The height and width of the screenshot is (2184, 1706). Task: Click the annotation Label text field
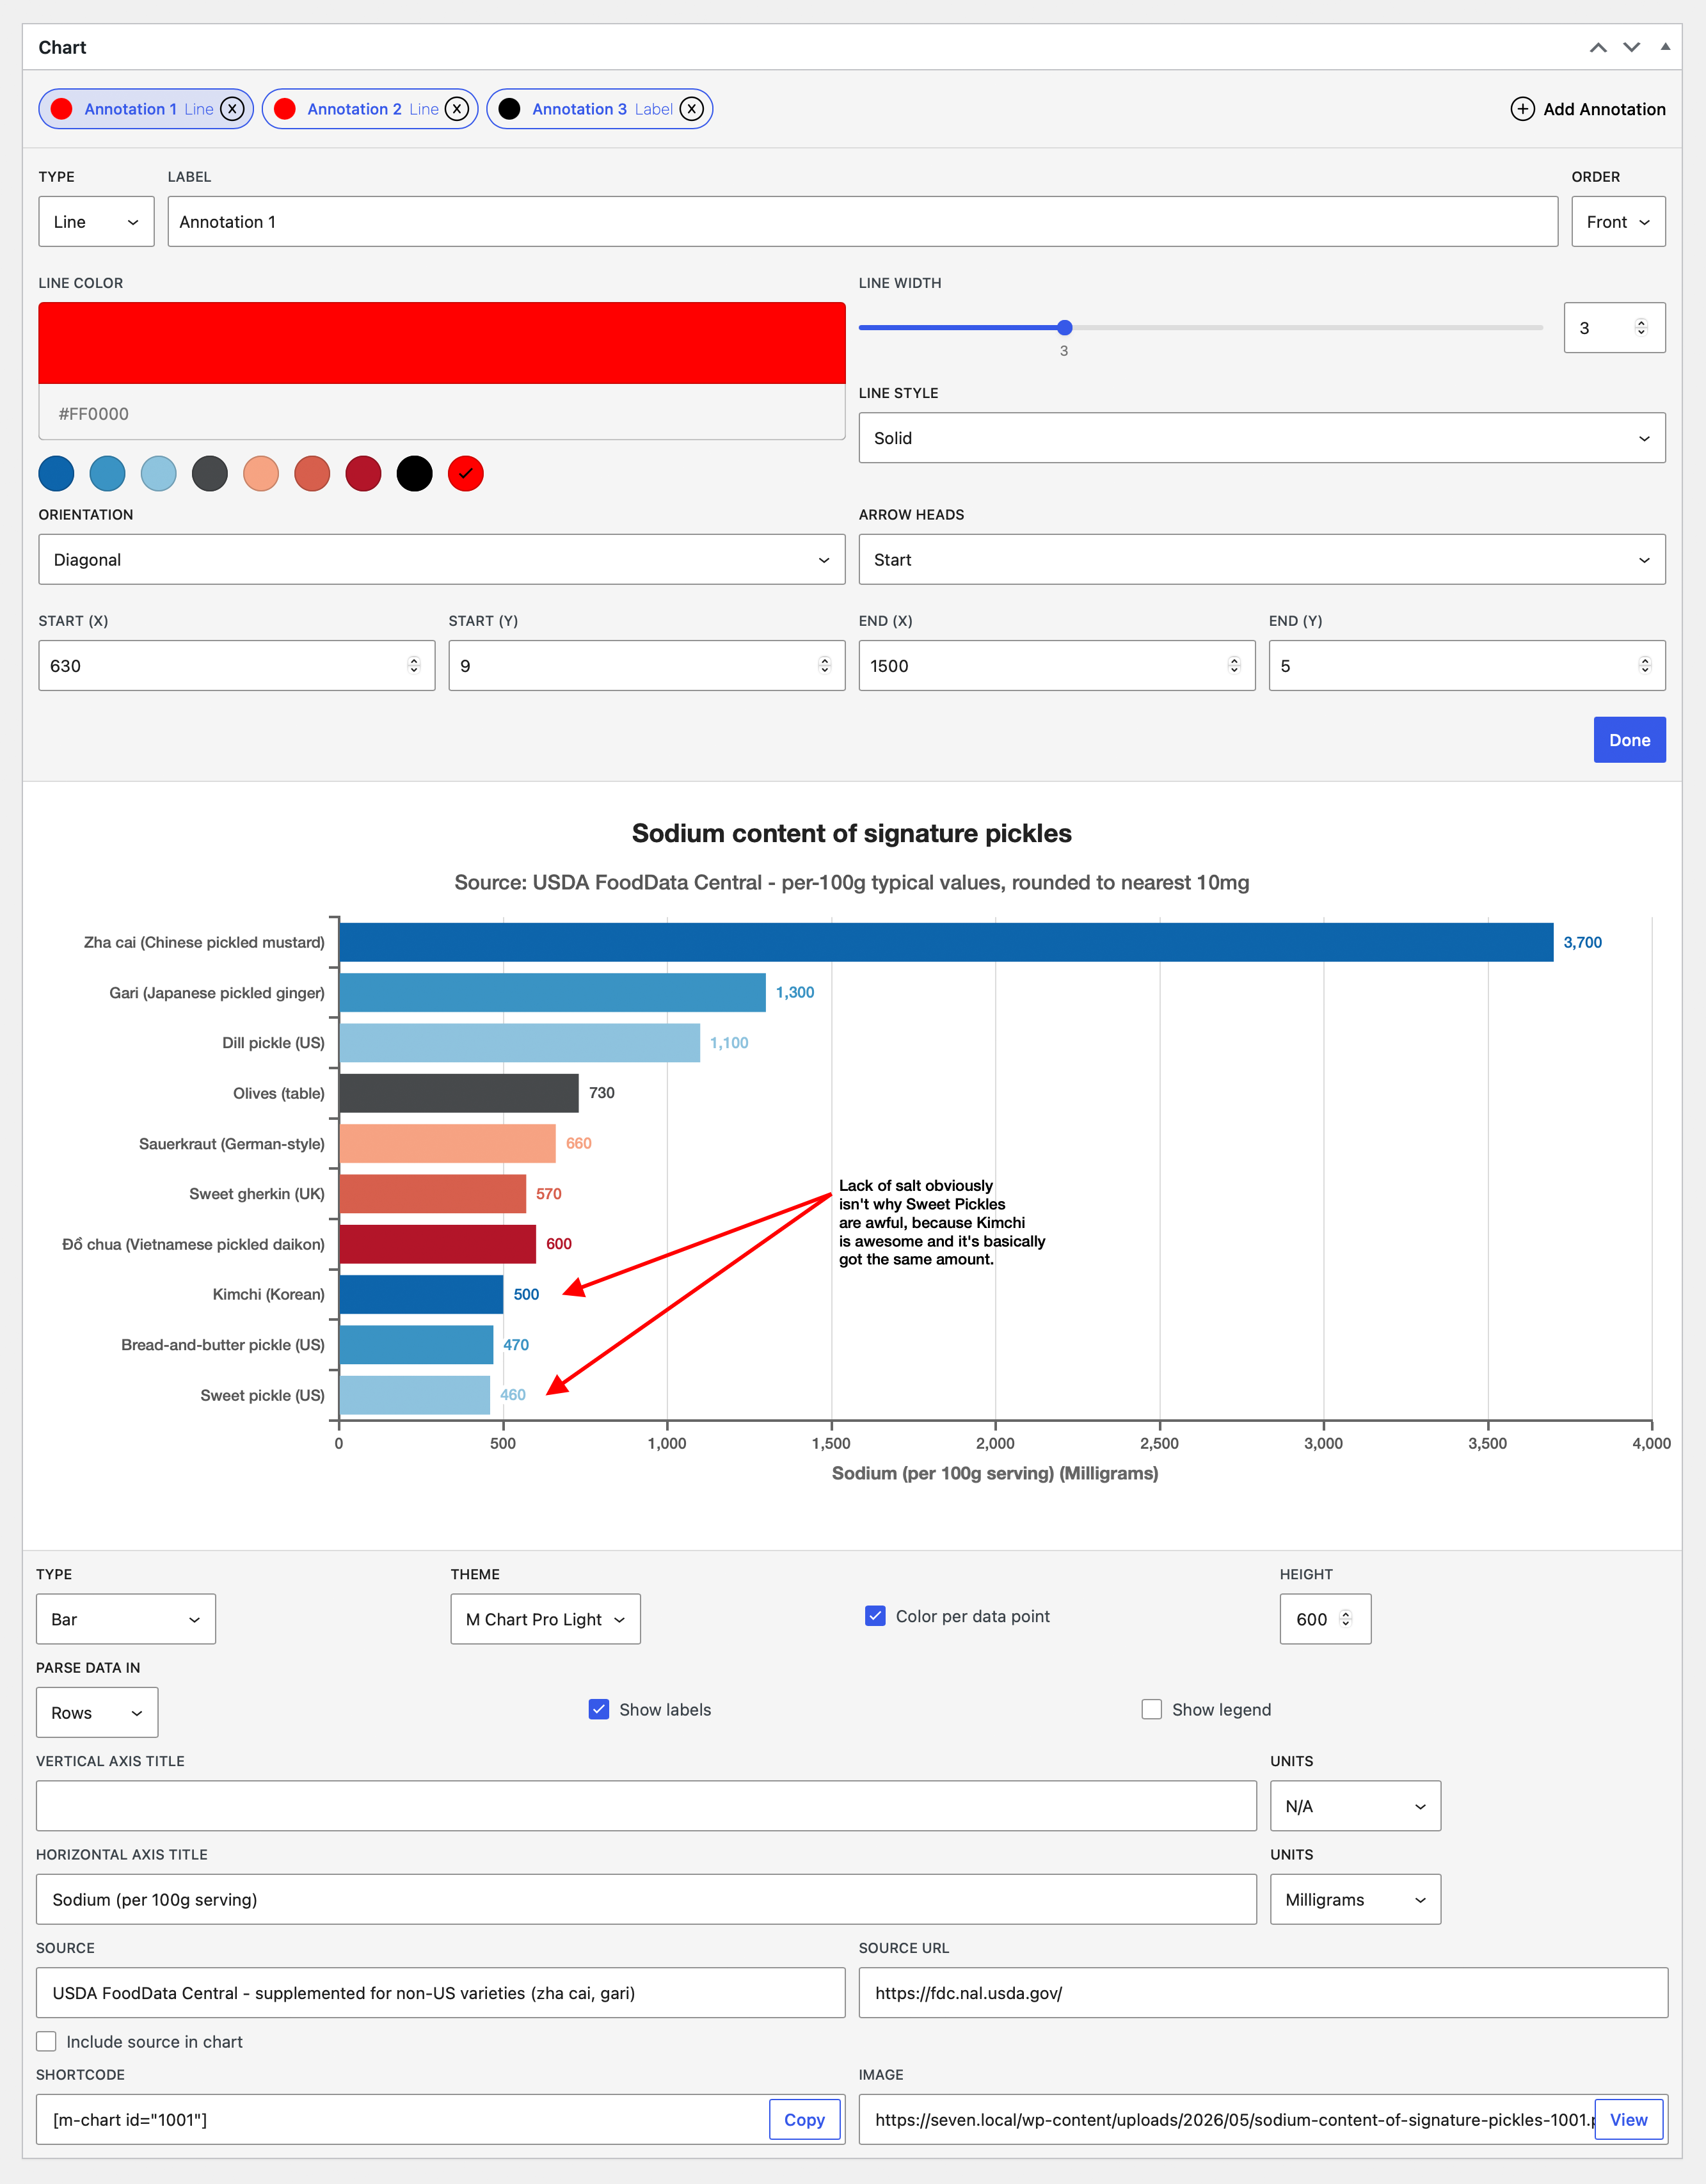863,221
